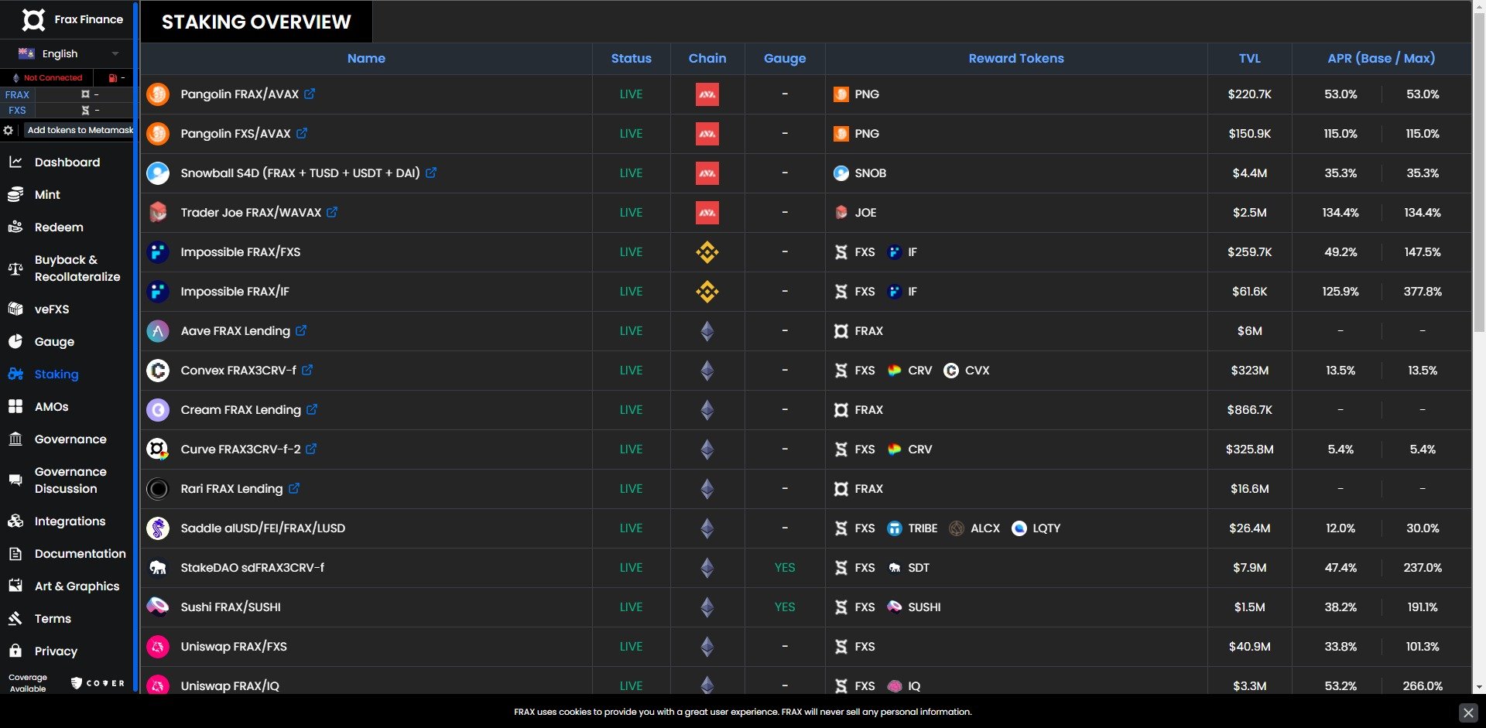Dismiss the cookie notice banner
The image size is (1486, 728).
(x=1467, y=713)
